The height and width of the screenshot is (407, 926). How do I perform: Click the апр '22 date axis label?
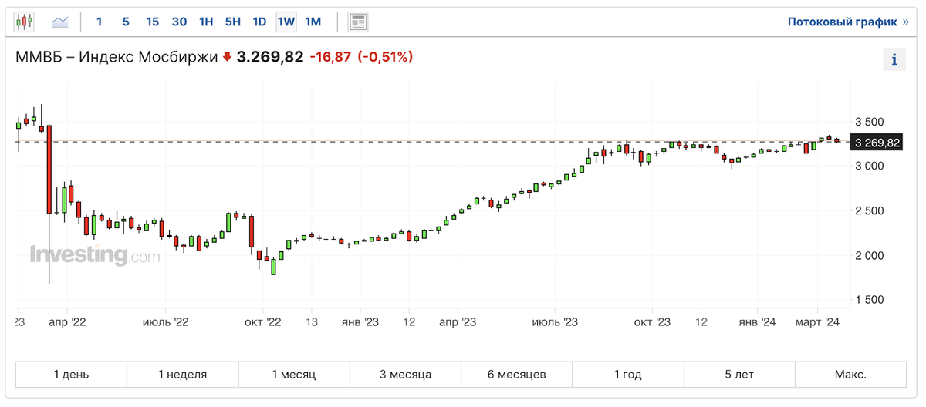(66, 321)
